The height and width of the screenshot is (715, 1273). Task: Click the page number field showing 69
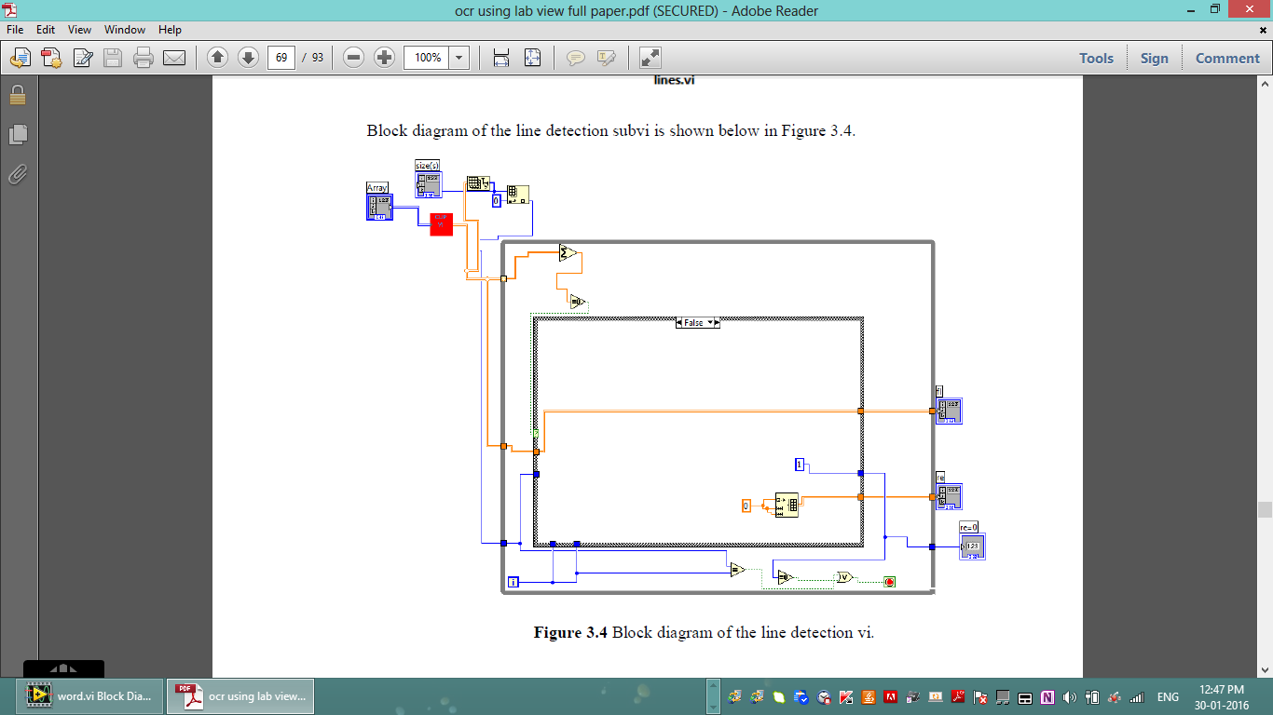[281, 58]
